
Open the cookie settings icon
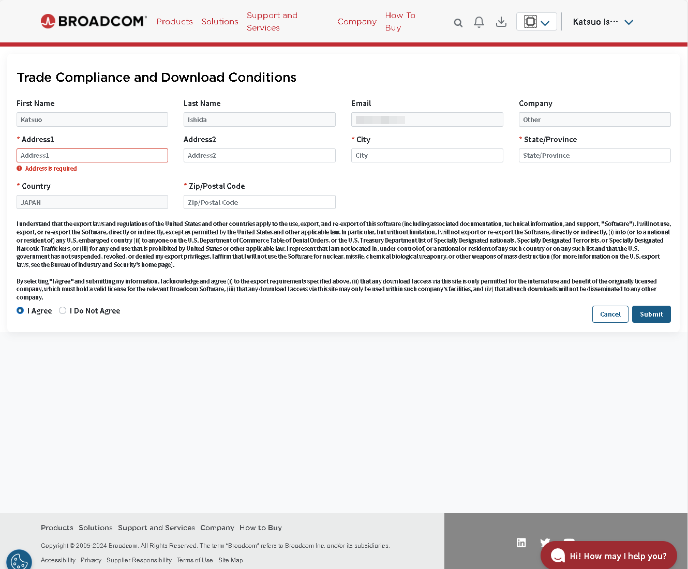19,561
